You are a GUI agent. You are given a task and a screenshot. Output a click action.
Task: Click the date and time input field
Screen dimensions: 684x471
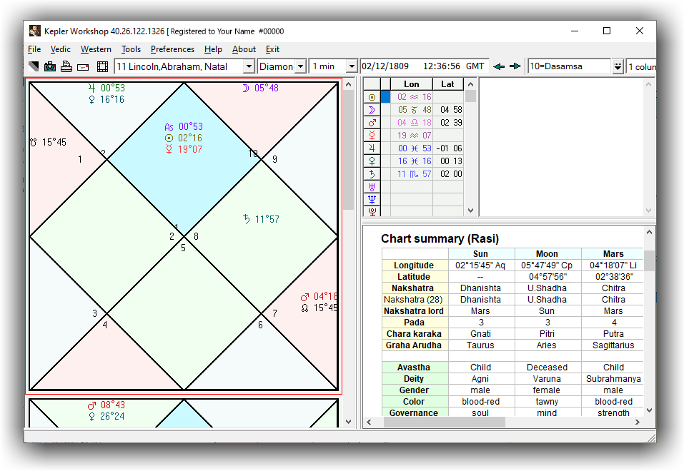click(x=424, y=66)
